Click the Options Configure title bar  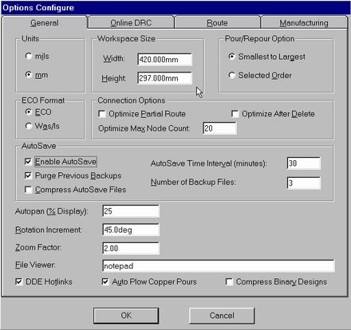[175, 8]
